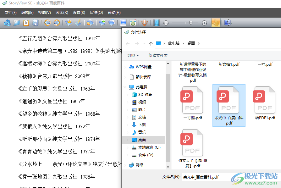The height and width of the screenshot is (188, 281).
Task: Open the 文件(F) menu
Action: click(x=11, y=13)
